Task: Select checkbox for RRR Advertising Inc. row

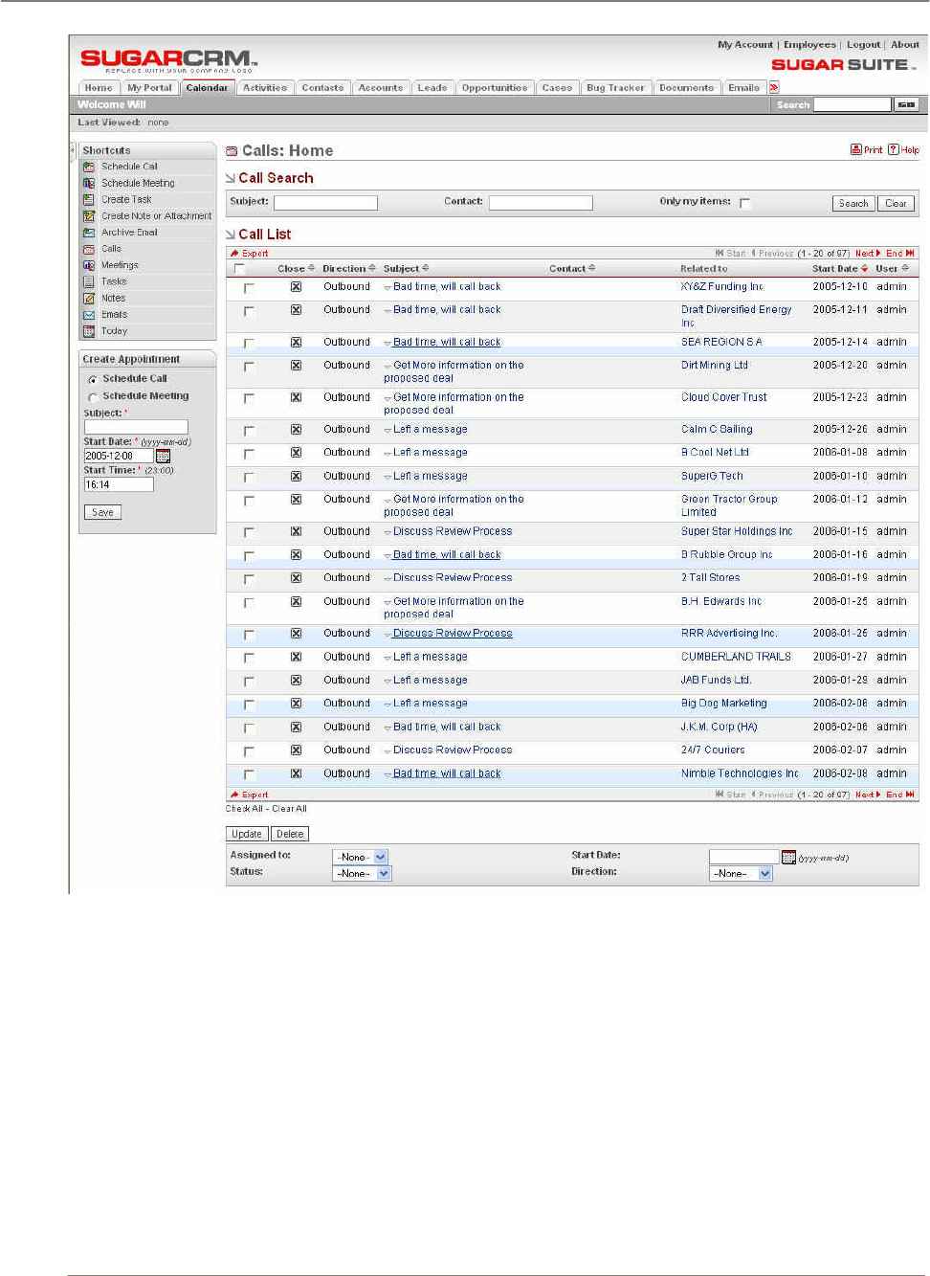Action: pos(249,635)
